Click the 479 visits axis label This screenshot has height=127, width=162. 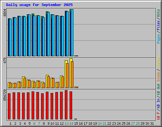[x=5, y=61]
